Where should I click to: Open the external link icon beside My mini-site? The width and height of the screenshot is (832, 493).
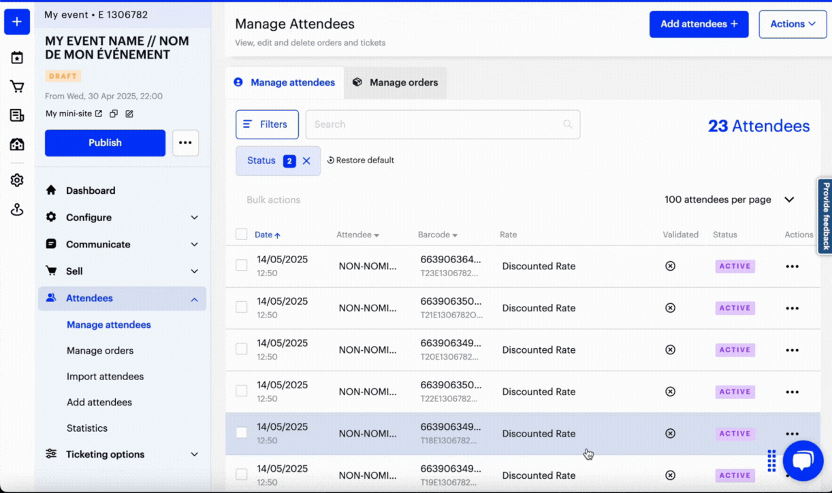99,114
